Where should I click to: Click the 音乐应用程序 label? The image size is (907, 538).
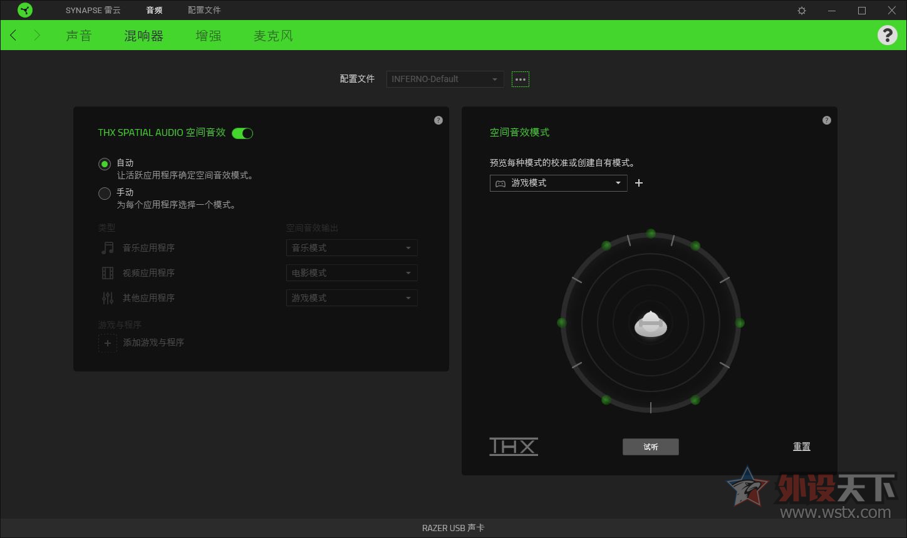(148, 248)
